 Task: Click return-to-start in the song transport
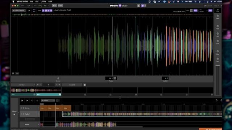coord(22,100)
